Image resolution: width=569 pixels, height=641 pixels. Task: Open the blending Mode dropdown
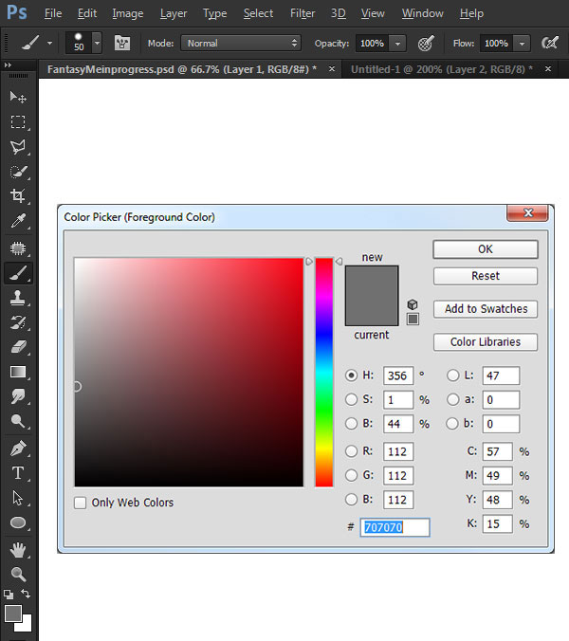[x=241, y=43]
